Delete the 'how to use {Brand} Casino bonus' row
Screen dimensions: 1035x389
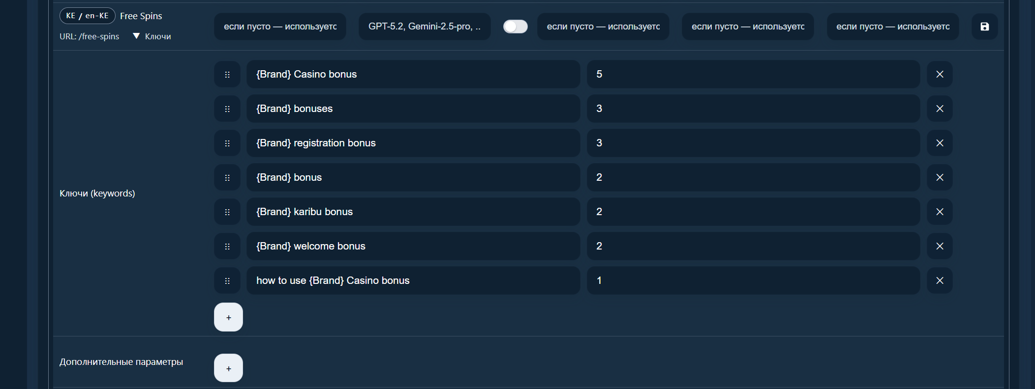[940, 280]
